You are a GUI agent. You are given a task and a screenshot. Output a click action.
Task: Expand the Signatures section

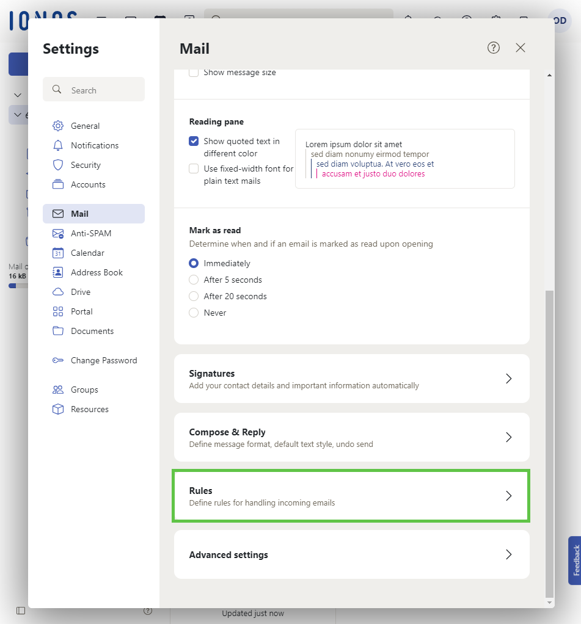tap(351, 379)
